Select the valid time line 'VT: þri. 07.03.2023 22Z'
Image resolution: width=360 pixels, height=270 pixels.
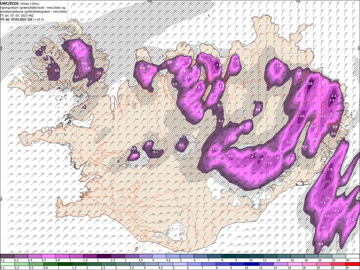tap(16, 19)
